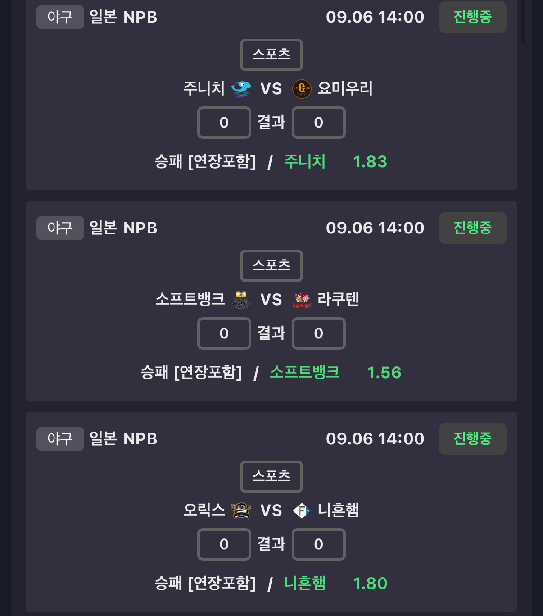
Task: Click 라쿠텐 score result box
Action: [x=319, y=333]
